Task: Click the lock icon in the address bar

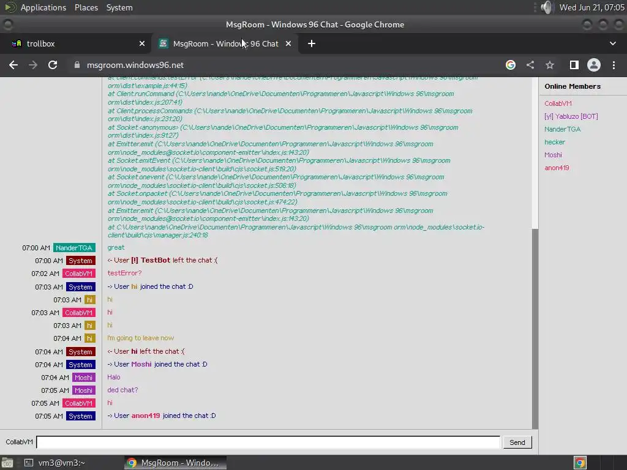Action: [x=77, y=65]
